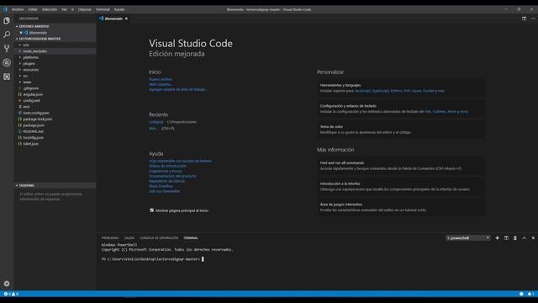The image size is (538, 303).
Task: Create a new terminal with plus icon
Action: (497, 238)
